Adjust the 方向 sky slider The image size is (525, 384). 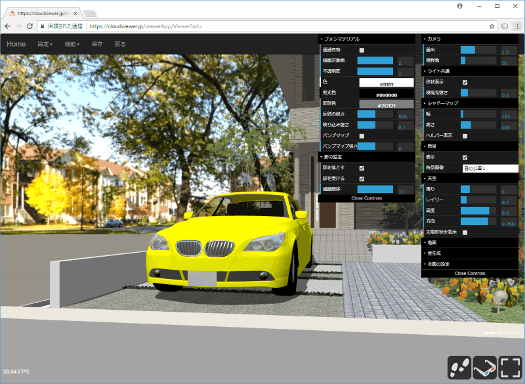[478, 221]
